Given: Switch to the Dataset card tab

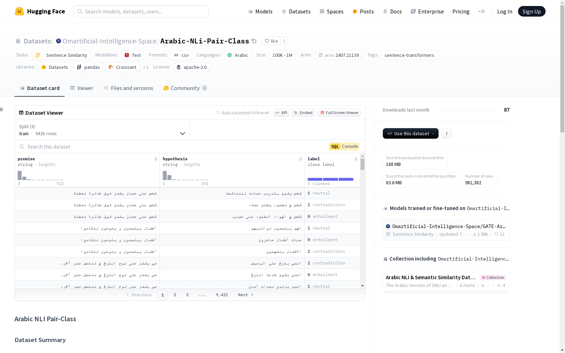Looking at the screenshot, I should [x=40, y=88].
